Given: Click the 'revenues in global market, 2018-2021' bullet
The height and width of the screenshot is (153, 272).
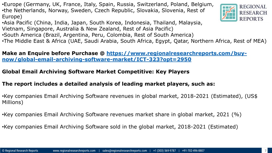Looking at the screenshot, I should tap(130, 99).
